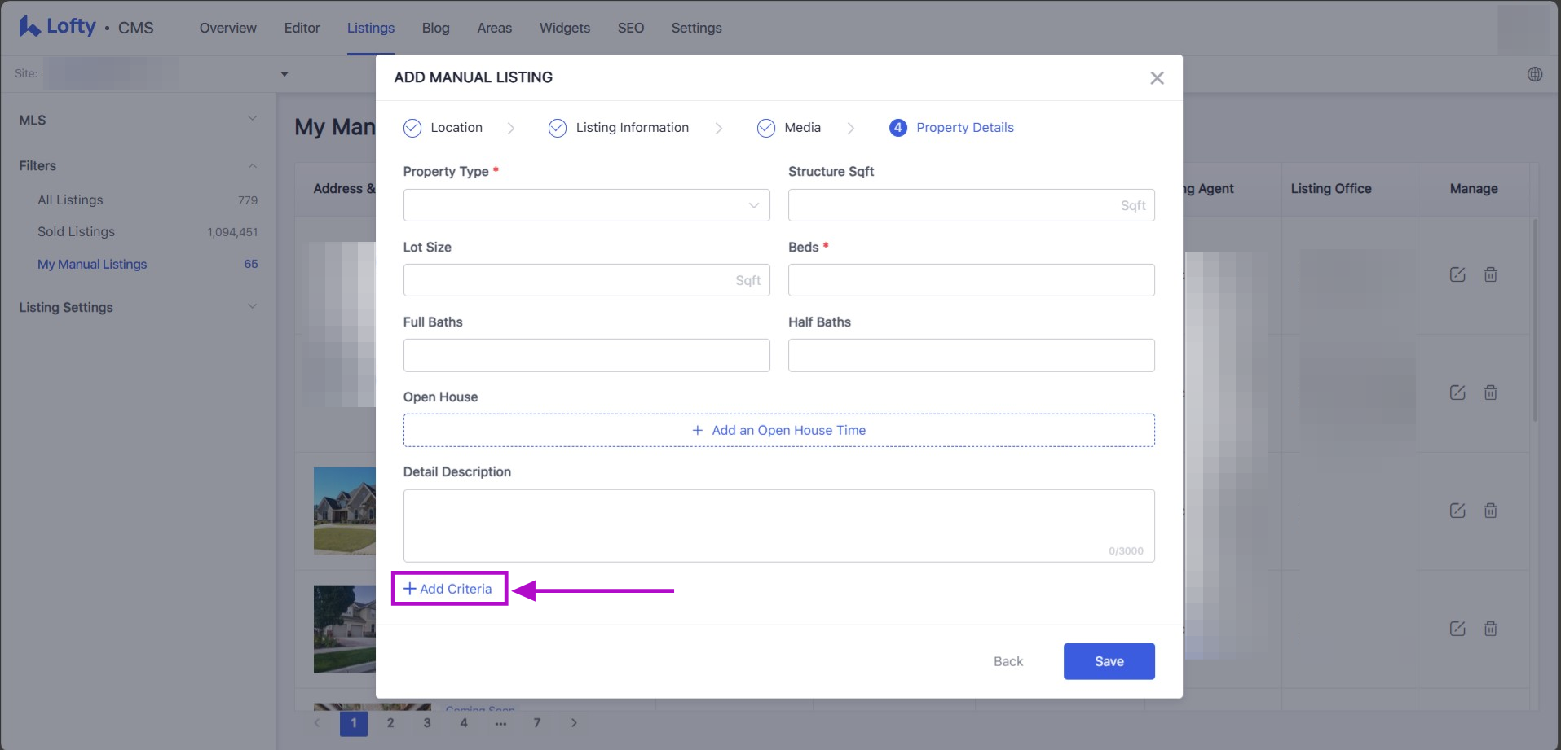Open the Property Type dropdown
This screenshot has height=750, width=1561.
[586, 205]
